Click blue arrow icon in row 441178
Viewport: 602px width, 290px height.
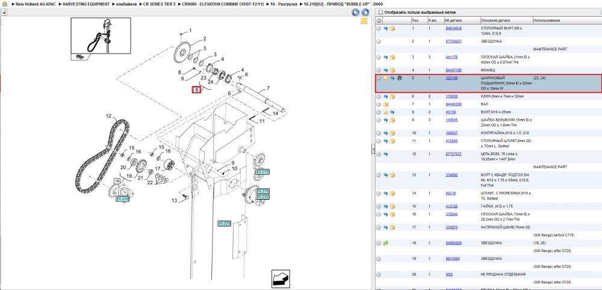pyautogui.click(x=385, y=57)
